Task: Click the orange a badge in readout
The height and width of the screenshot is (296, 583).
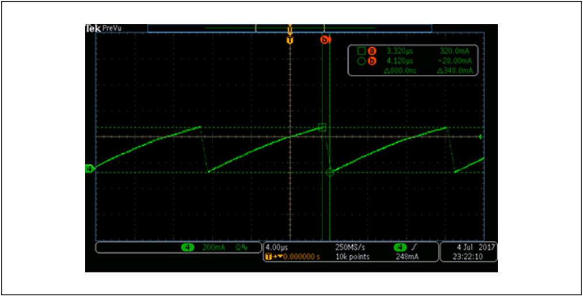Action: coord(371,51)
